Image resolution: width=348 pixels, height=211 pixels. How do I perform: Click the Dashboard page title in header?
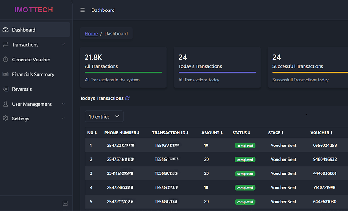click(103, 10)
